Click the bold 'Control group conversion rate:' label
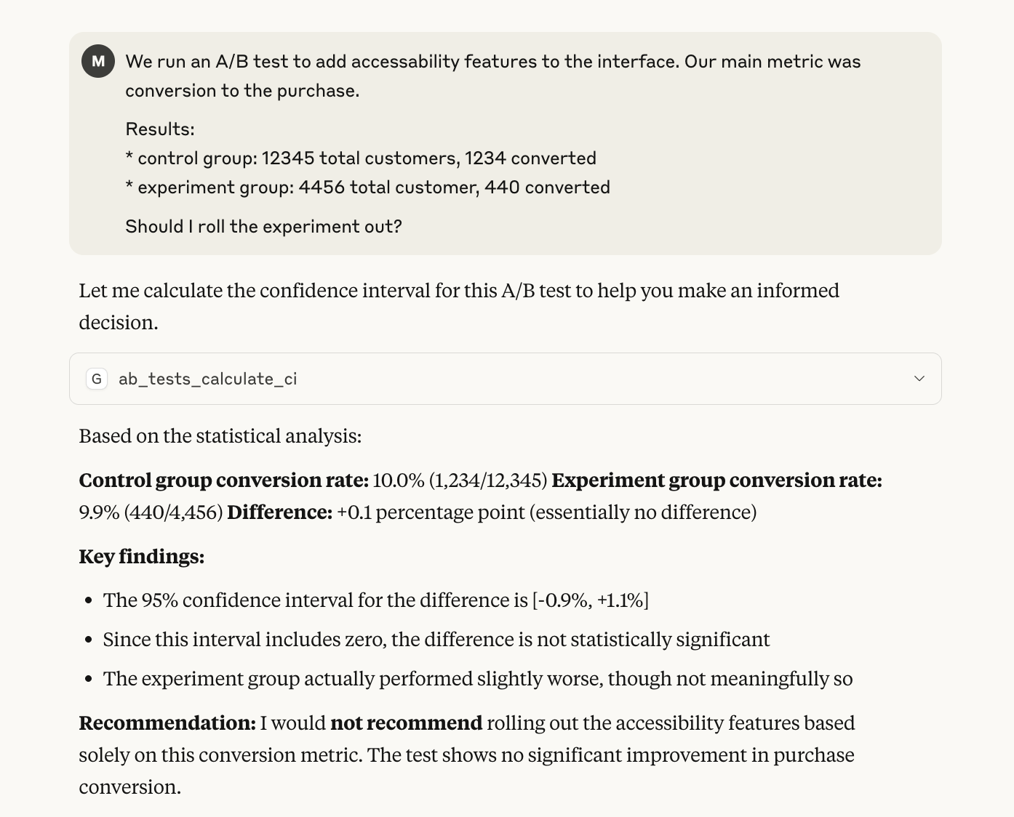1014x817 pixels. (223, 480)
